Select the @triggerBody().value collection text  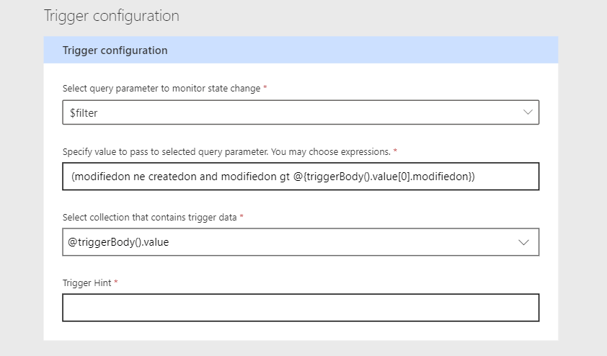[x=119, y=242]
